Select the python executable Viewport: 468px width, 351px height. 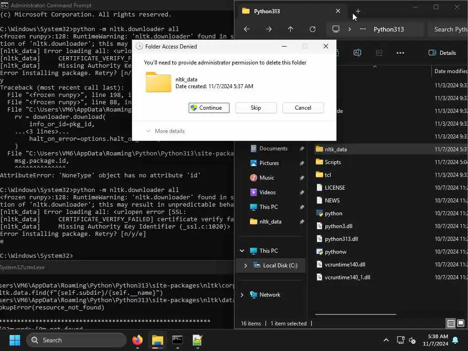click(x=333, y=213)
